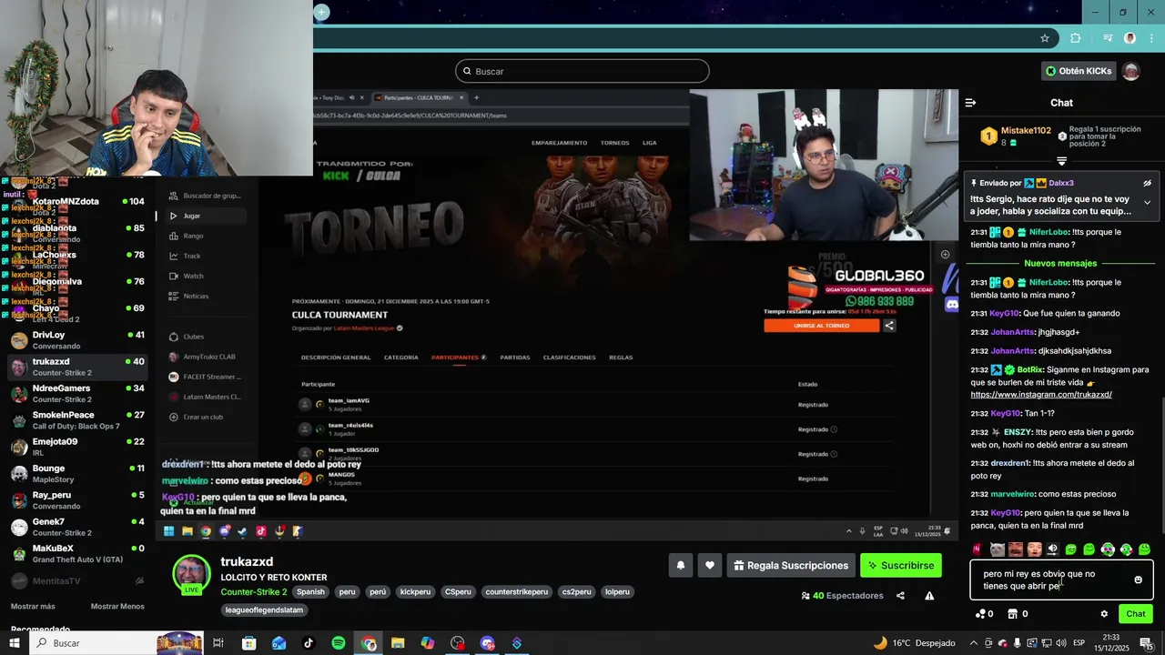
Task: Click the system volume tray icon
Action: click(x=1059, y=643)
